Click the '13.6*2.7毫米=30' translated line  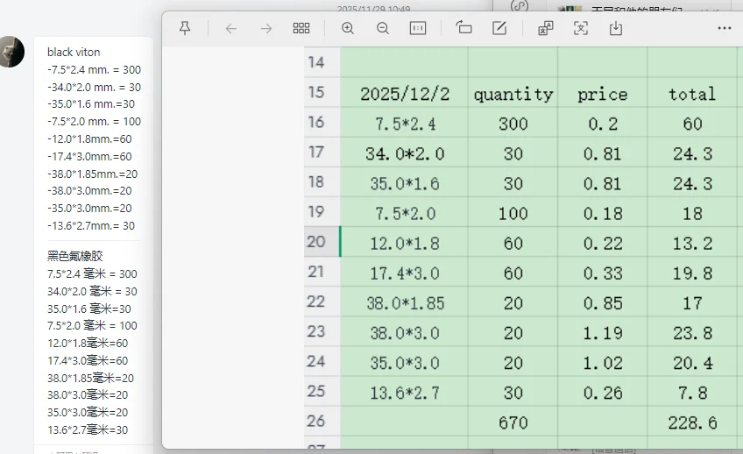click(x=88, y=429)
